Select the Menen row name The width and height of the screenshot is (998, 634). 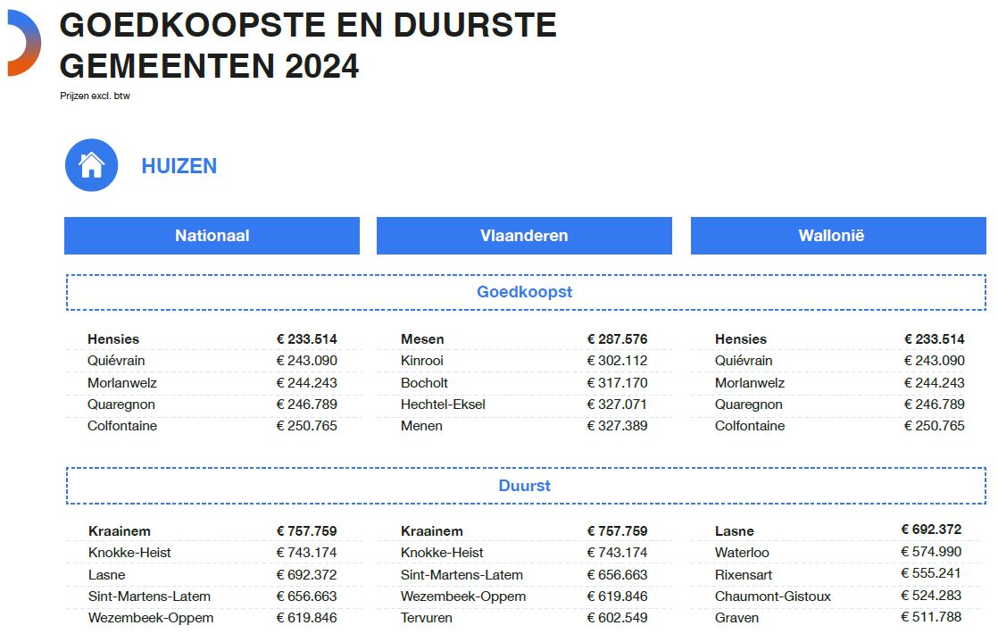click(x=421, y=426)
